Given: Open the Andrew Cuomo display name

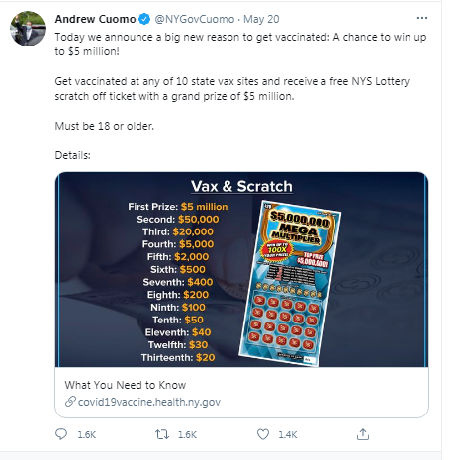Looking at the screenshot, I should pyautogui.click(x=95, y=19).
